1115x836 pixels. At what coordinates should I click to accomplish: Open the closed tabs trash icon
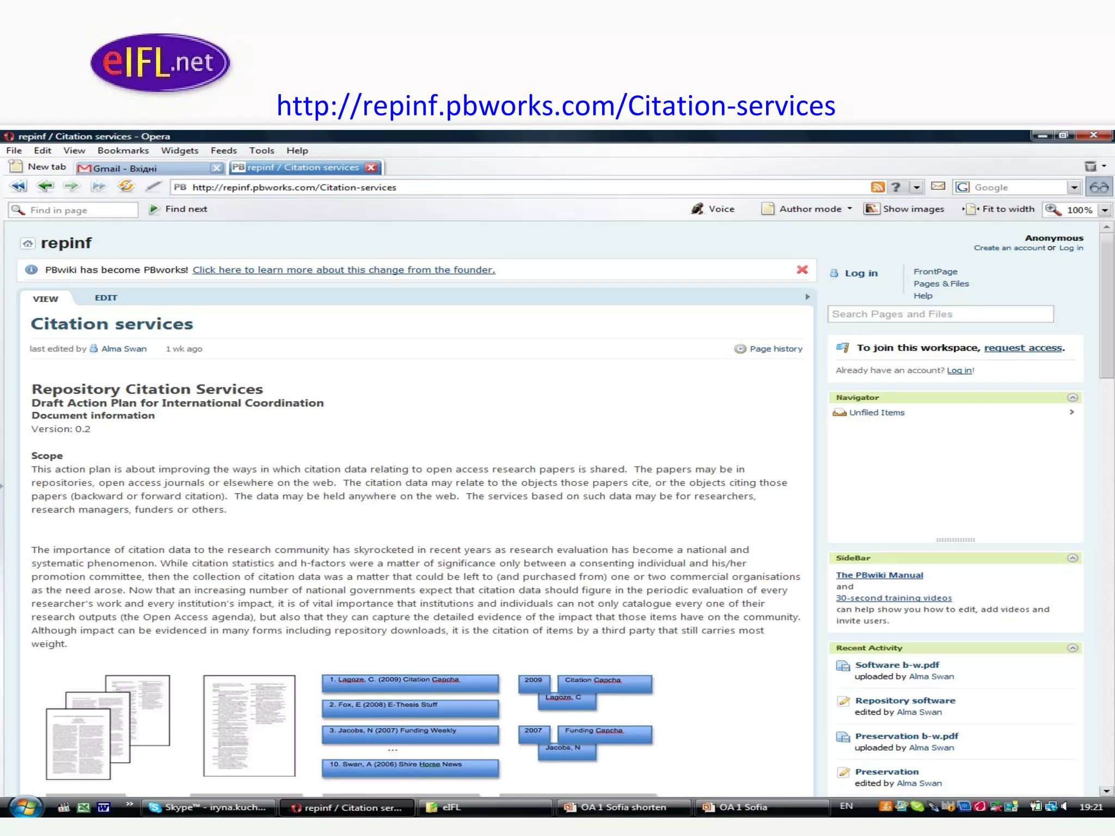click(x=1091, y=167)
